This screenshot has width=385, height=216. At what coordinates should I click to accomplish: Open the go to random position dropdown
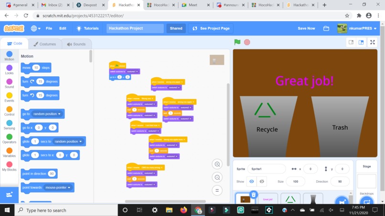(47, 114)
